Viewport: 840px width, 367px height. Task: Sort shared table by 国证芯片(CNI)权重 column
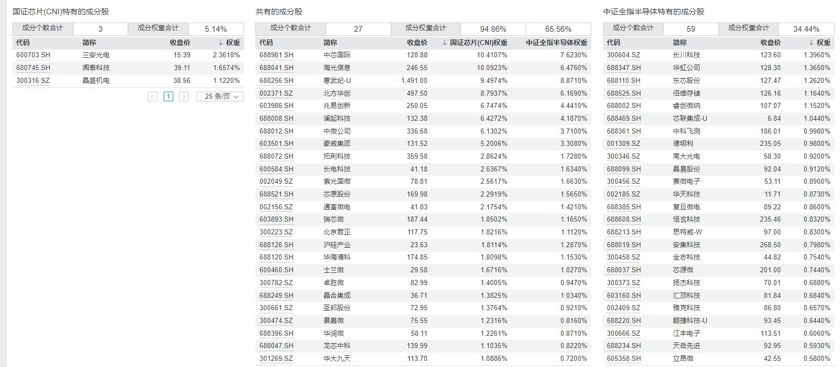coord(475,42)
